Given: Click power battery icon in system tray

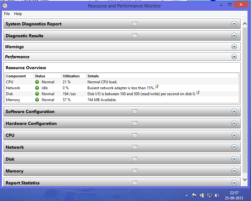Looking at the screenshot, I should [x=202, y=195].
